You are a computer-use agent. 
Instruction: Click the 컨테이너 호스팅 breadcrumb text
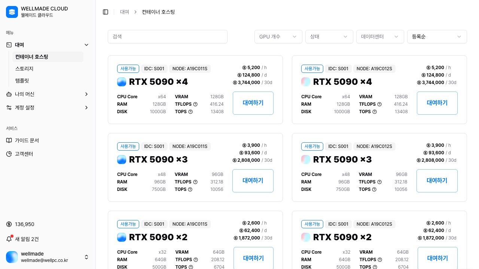point(158,12)
